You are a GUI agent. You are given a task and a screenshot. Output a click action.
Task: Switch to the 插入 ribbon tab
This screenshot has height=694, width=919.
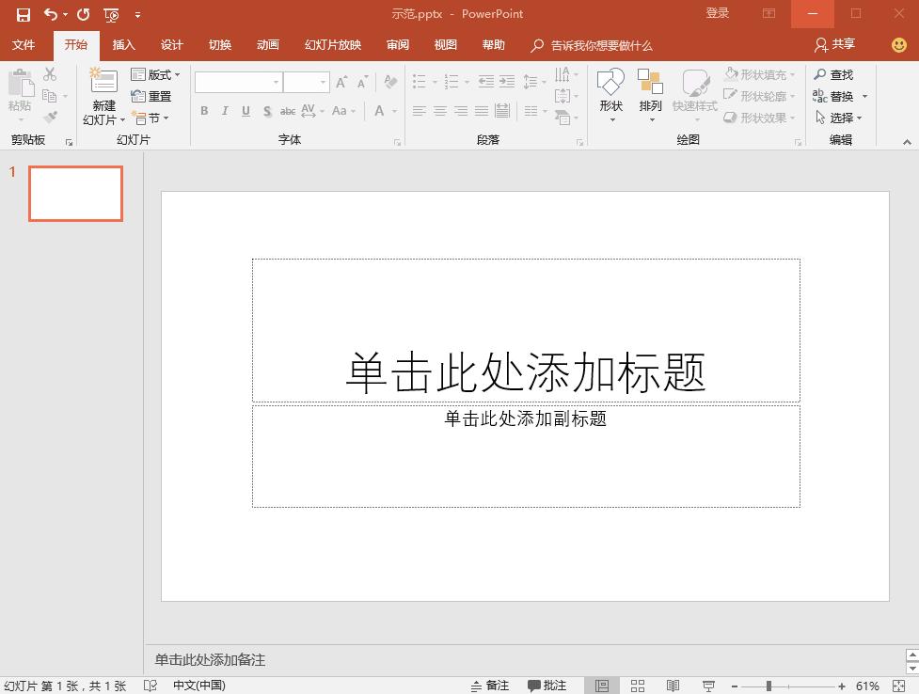click(x=123, y=44)
